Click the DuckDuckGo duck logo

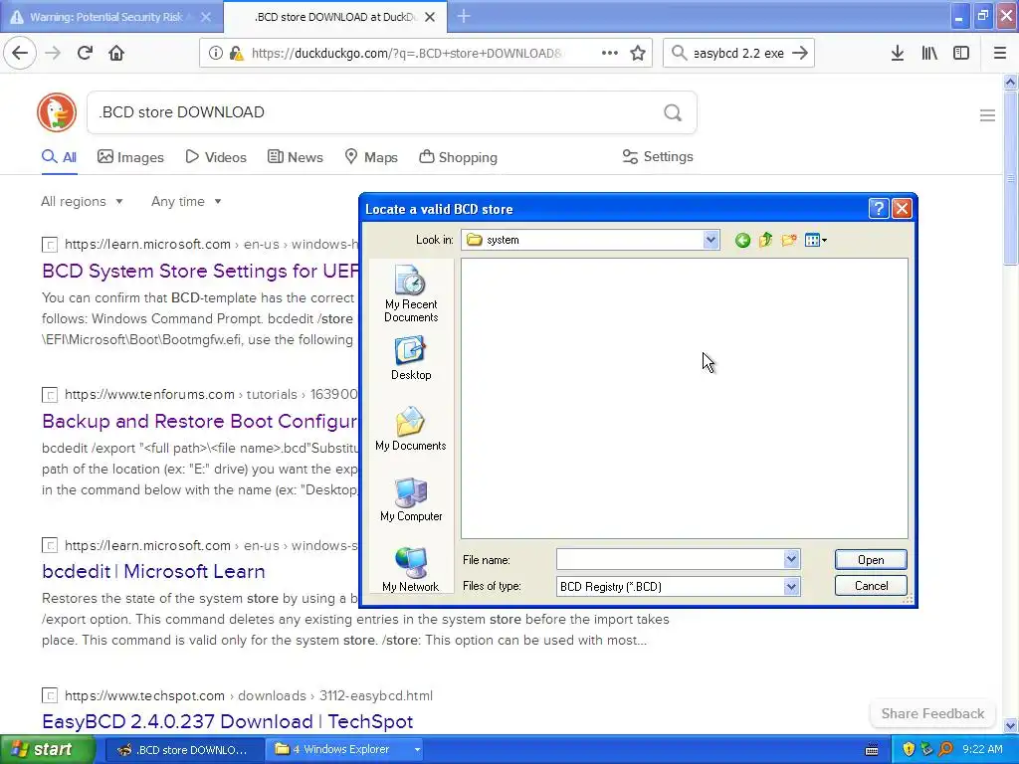[x=57, y=112]
